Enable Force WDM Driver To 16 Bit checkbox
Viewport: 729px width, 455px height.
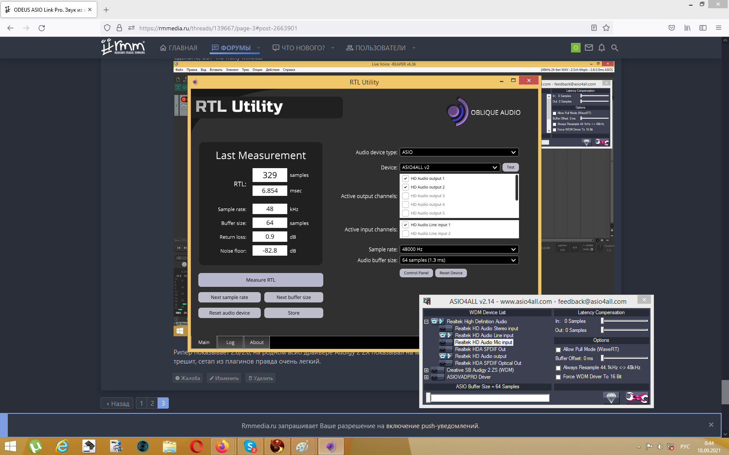558,377
